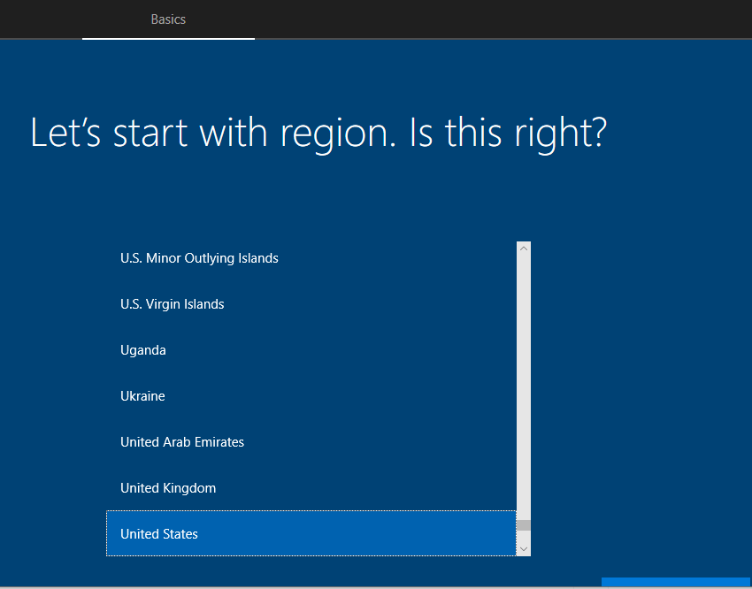This screenshot has width=752, height=589.
Task: Pick Ukraine as the region
Action: 142,396
